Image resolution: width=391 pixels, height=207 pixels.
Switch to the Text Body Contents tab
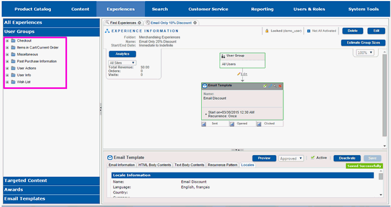tap(189, 165)
